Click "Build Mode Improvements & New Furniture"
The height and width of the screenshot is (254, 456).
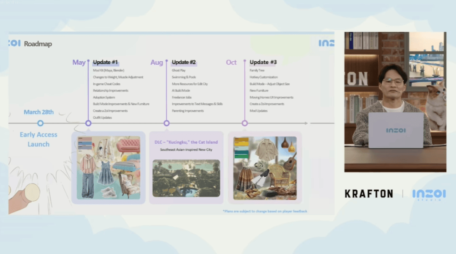point(121,104)
